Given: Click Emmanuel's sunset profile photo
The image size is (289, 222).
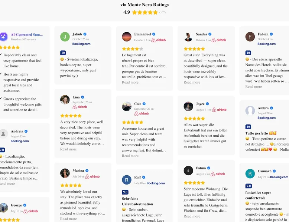Looking at the screenshot, I should click(127, 36).
